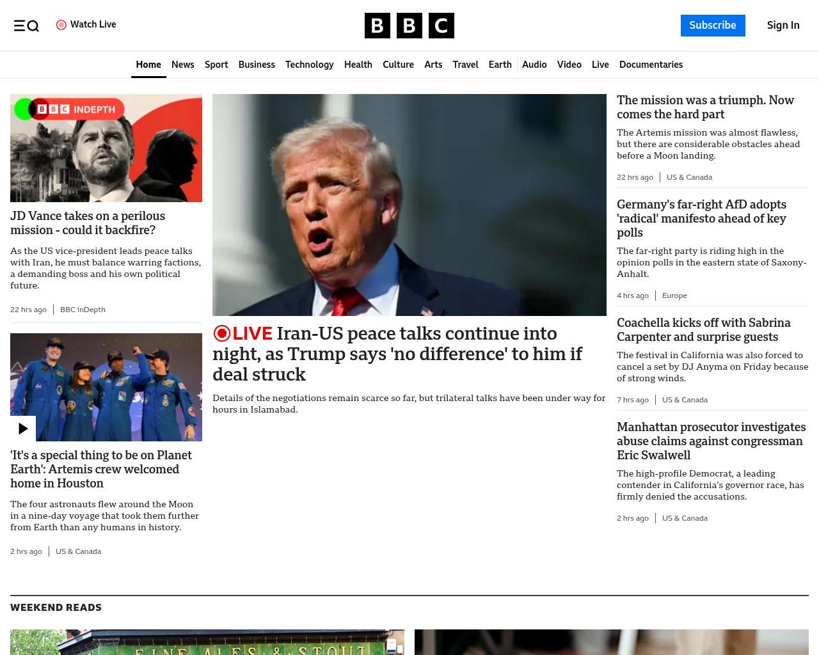Click the BBC logo

tap(409, 26)
